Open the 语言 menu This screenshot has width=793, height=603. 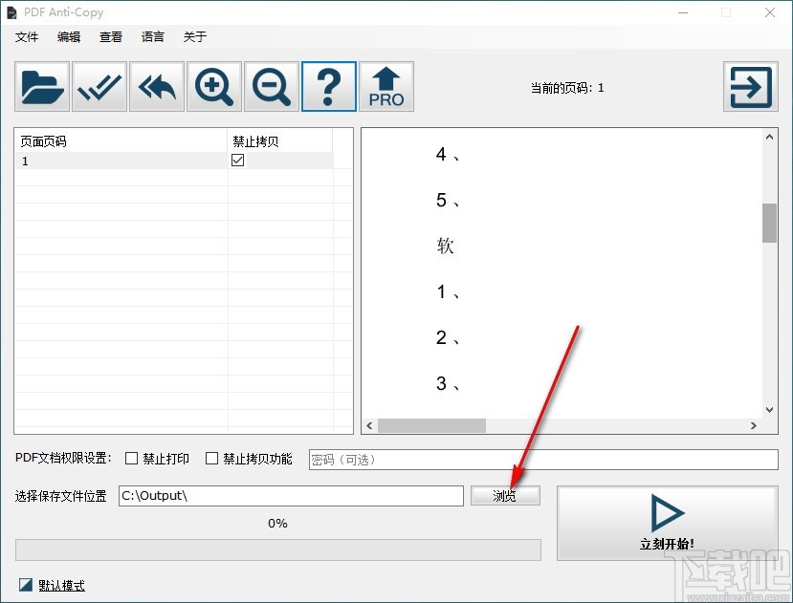pos(152,37)
